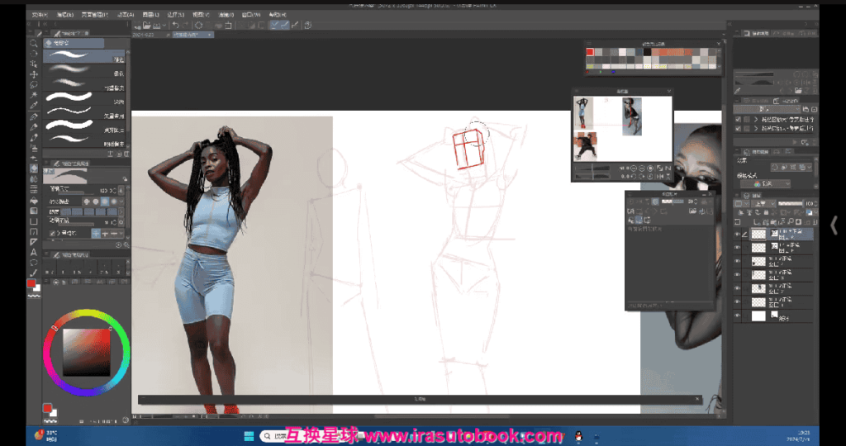Toggle the snap to ruler command bar button
Screen dimensions: 846x446
tap(274, 26)
